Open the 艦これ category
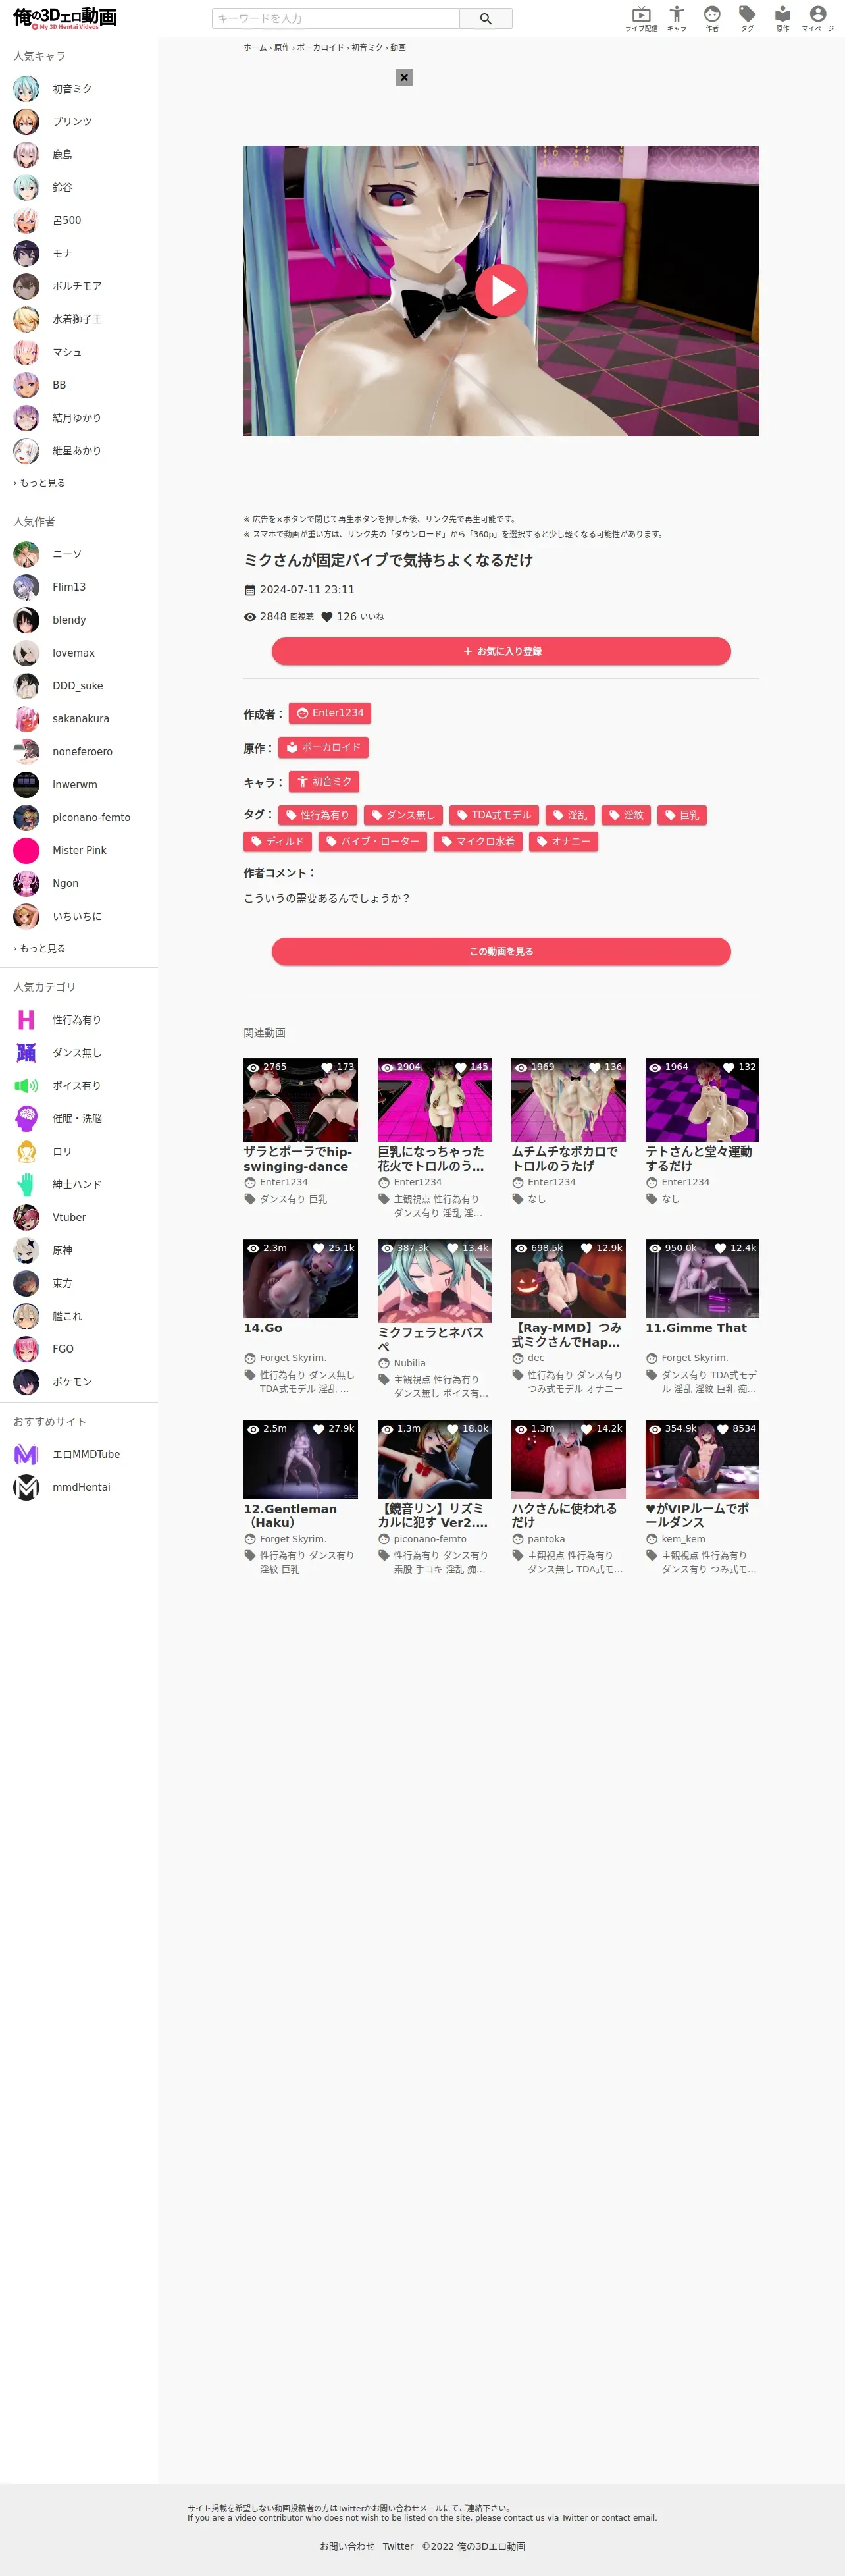Screen dimensions: 845x2576 point(67,1317)
